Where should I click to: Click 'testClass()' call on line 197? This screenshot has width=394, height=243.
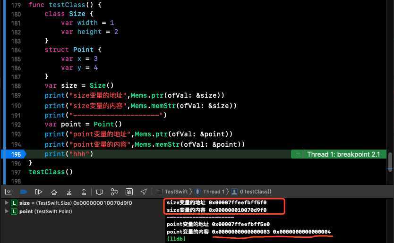pos(51,172)
